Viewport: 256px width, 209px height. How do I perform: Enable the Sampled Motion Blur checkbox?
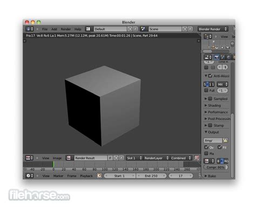click(x=210, y=98)
